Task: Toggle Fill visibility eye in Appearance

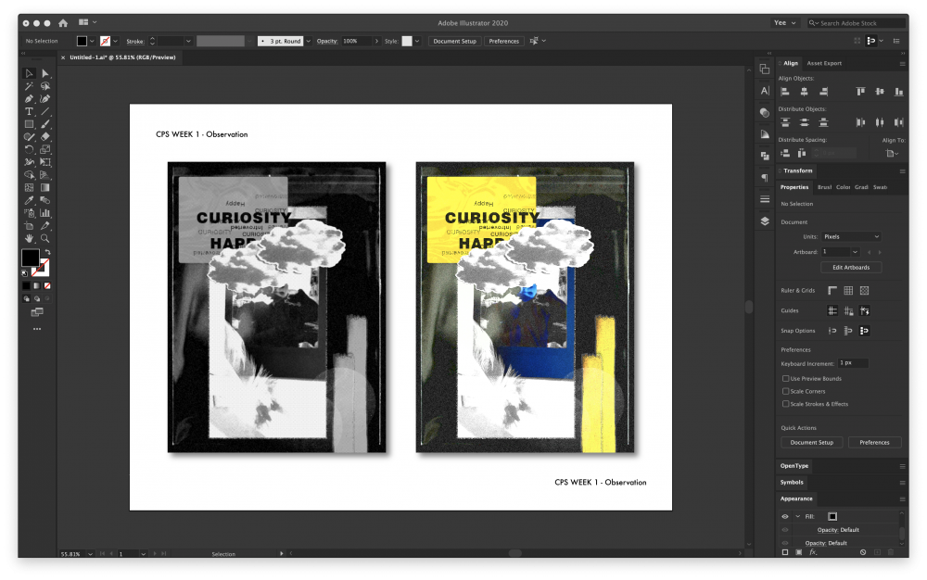Action: 785,516
